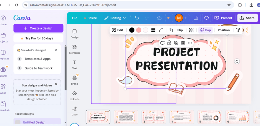Open border weight lines icon
Viewport: 260px width, 126px height.
153,30
